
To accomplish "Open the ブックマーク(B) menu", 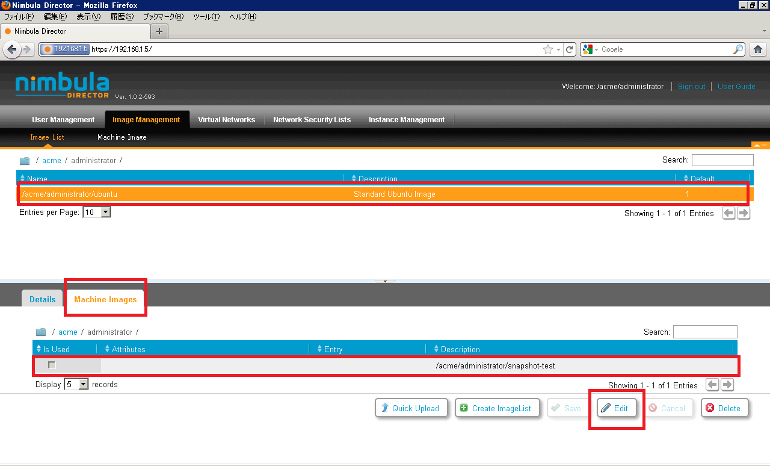I will click(x=163, y=17).
